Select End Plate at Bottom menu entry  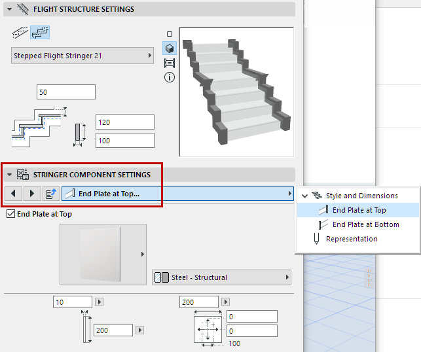coord(358,224)
